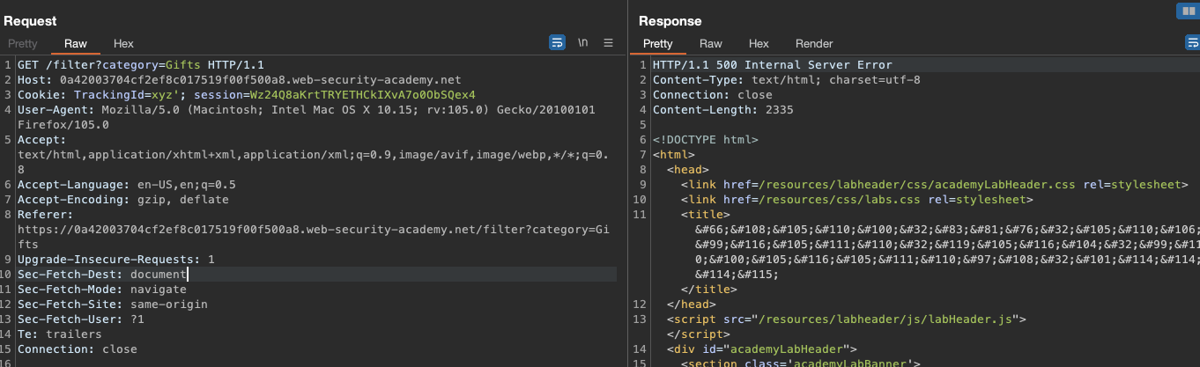
Task: Place the cursor on the GET /filter request line
Action: pyautogui.click(x=141, y=65)
